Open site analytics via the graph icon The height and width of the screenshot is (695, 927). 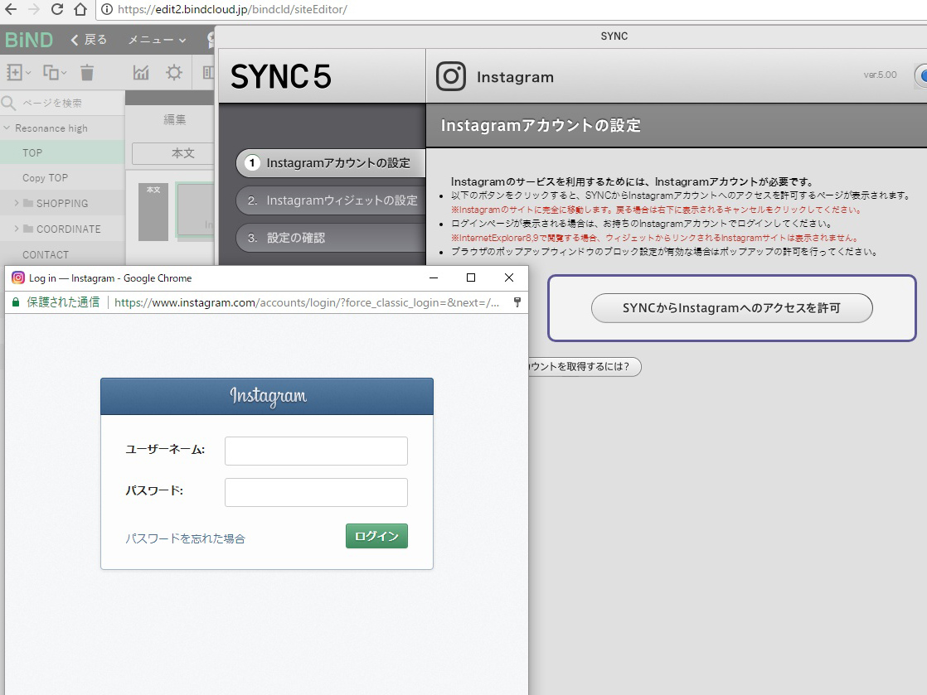pos(140,72)
